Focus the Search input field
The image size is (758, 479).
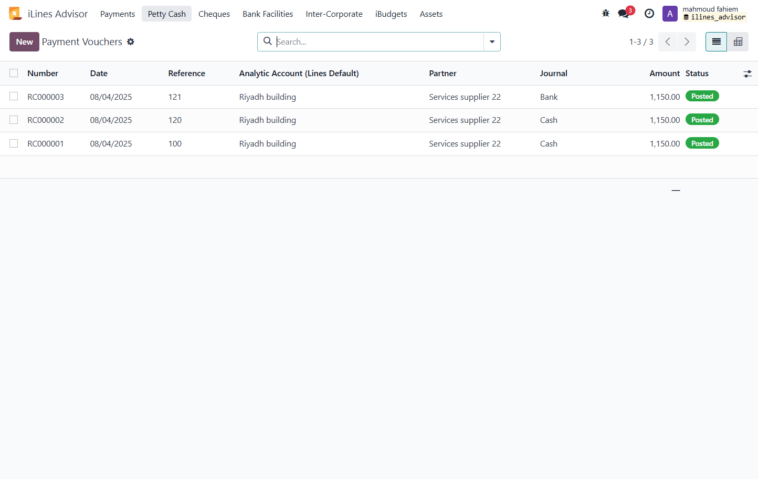(x=379, y=42)
